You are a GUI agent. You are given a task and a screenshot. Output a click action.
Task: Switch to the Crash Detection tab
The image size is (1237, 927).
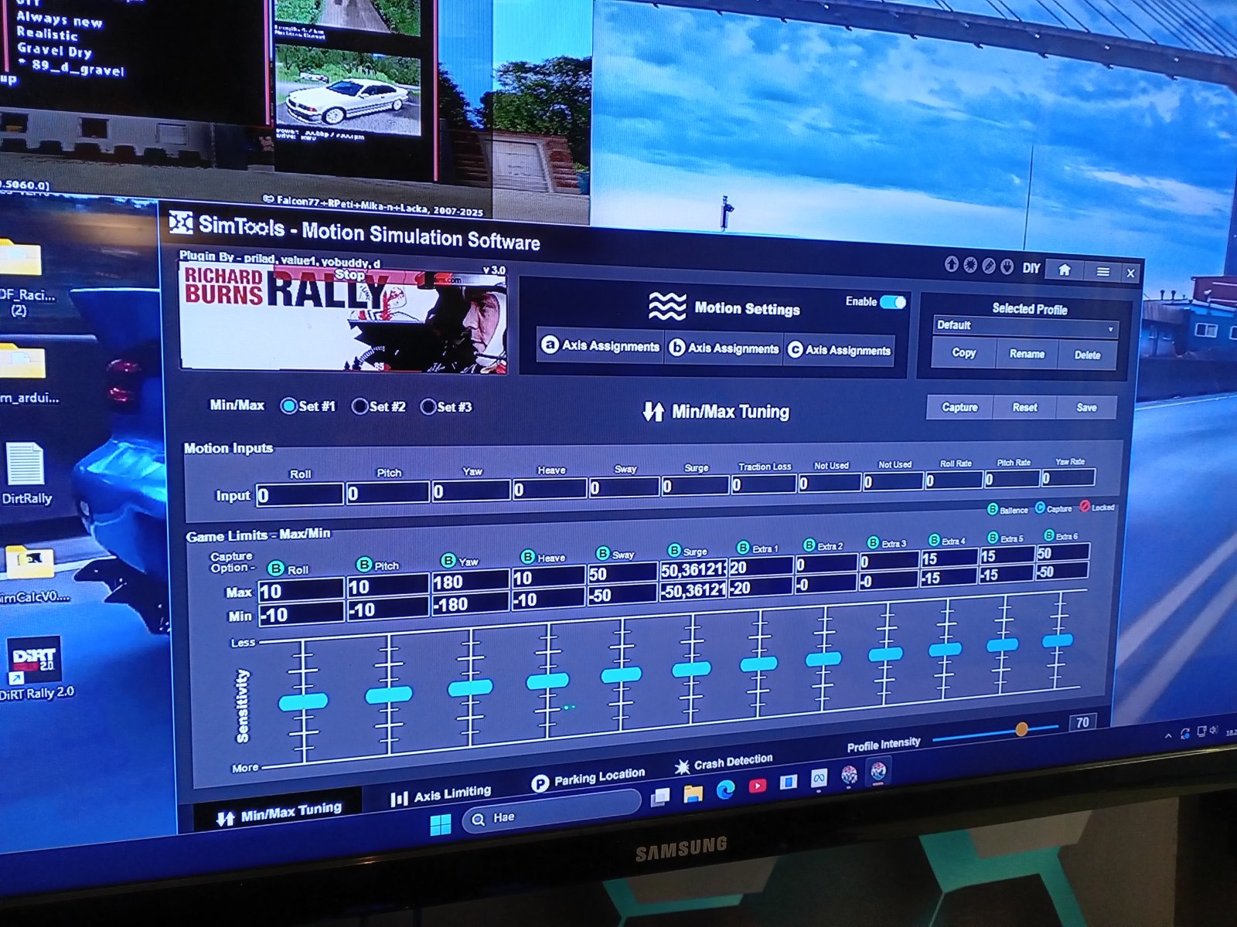tap(724, 763)
